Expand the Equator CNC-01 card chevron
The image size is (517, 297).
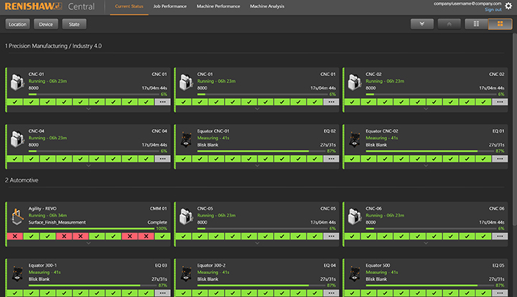click(257, 166)
